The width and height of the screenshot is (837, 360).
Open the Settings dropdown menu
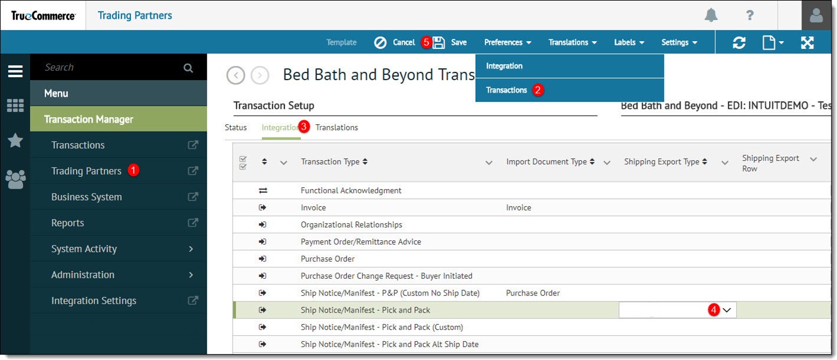[679, 42]
